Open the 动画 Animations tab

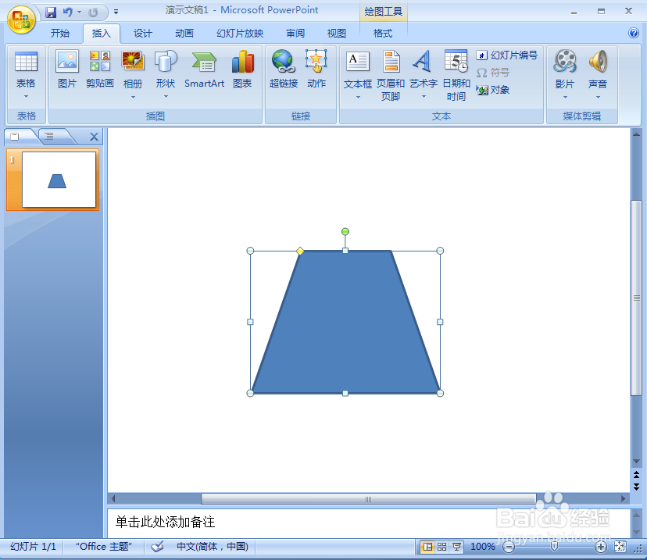click(x=184, y=34)
